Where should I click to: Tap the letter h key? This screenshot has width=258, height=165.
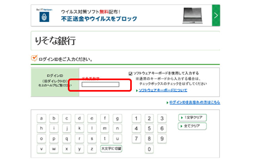click(41, 129)
